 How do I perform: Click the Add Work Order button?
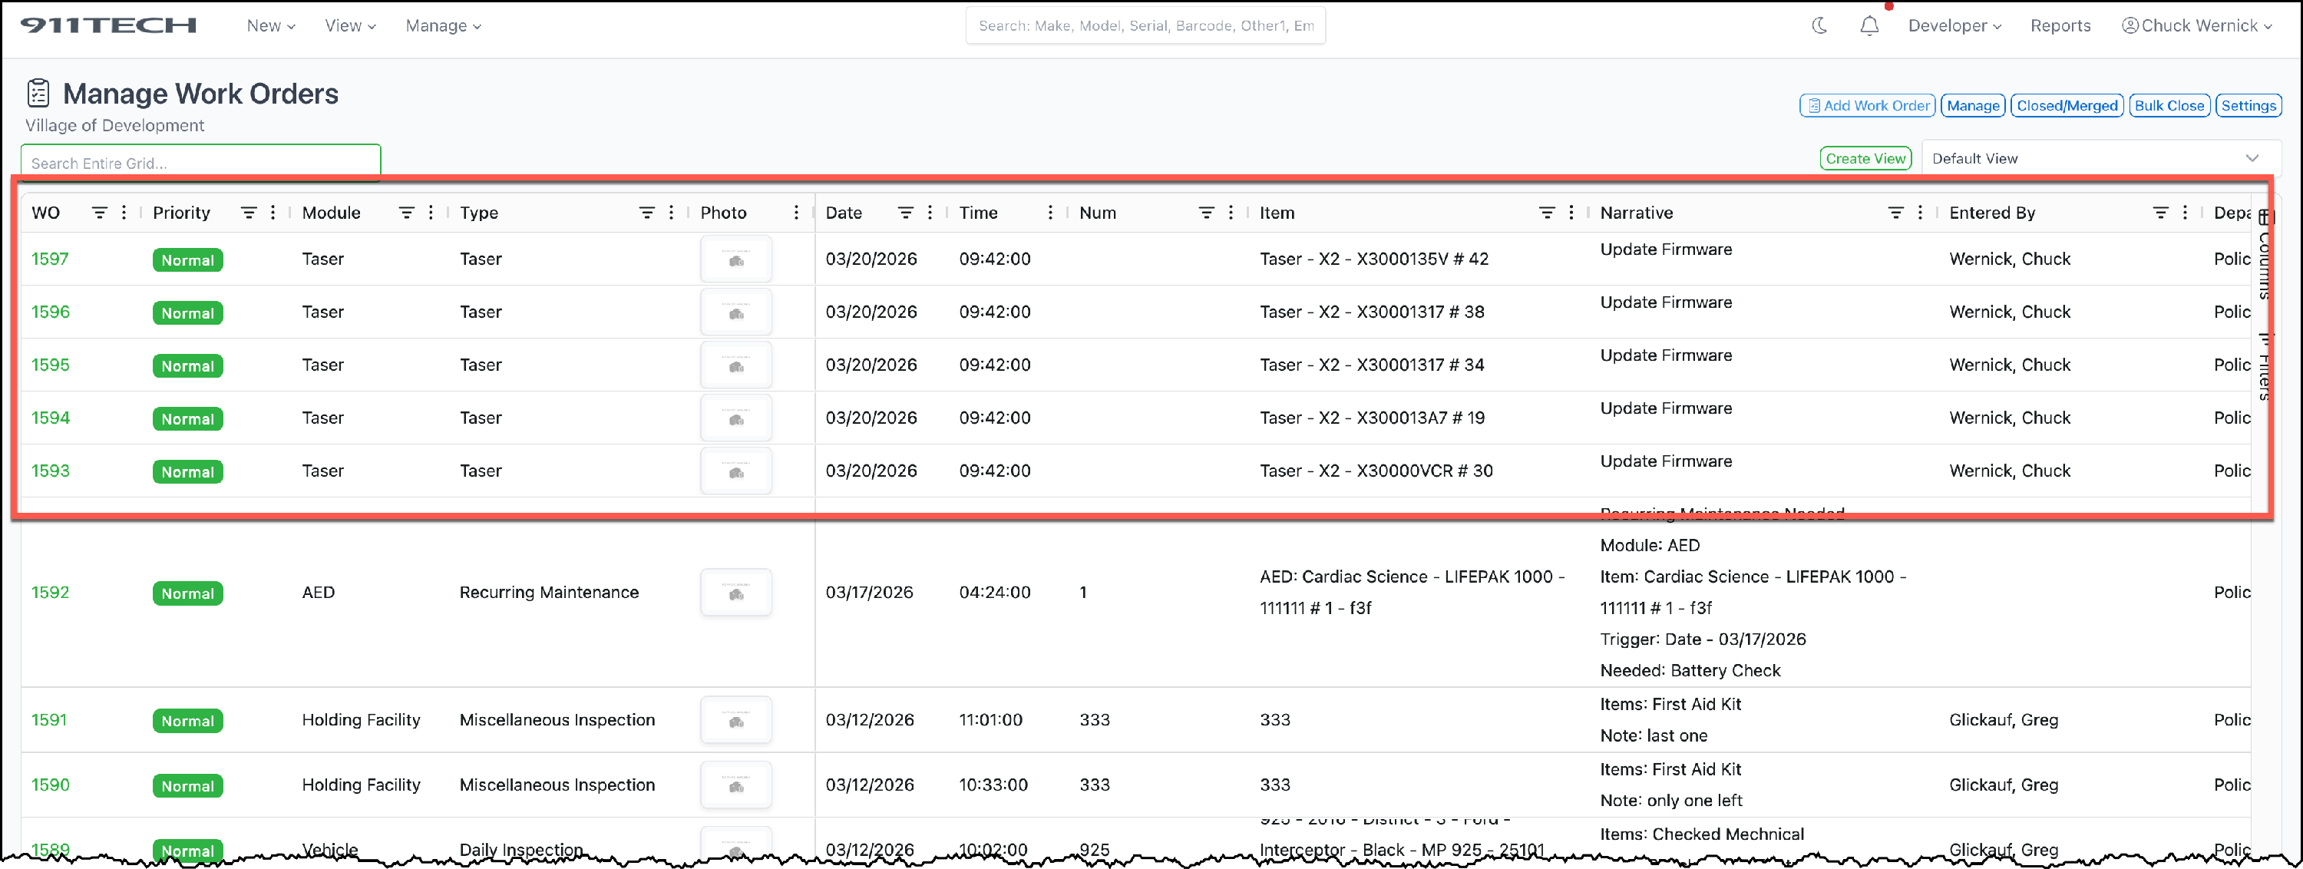click(x=1867, y=105)
